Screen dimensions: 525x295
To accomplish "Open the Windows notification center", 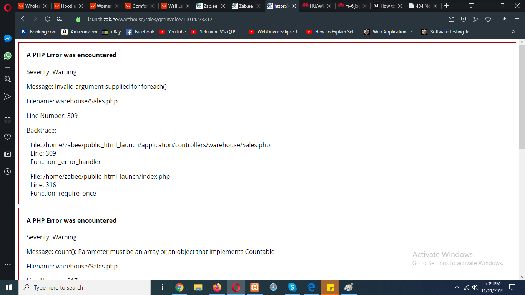I will 512,287.
